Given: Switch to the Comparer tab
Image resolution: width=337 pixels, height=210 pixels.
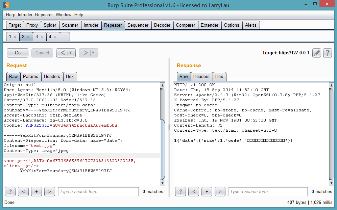Looking at the screenshot, I should click(186, 25).
